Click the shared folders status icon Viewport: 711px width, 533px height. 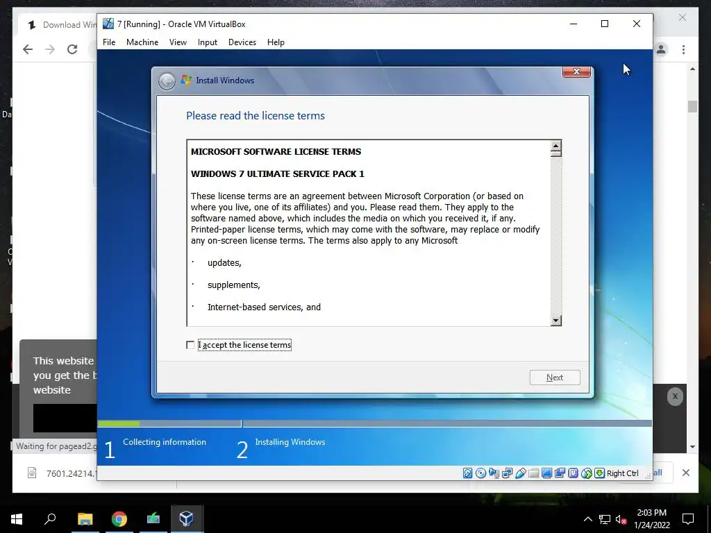coord(533,473)
